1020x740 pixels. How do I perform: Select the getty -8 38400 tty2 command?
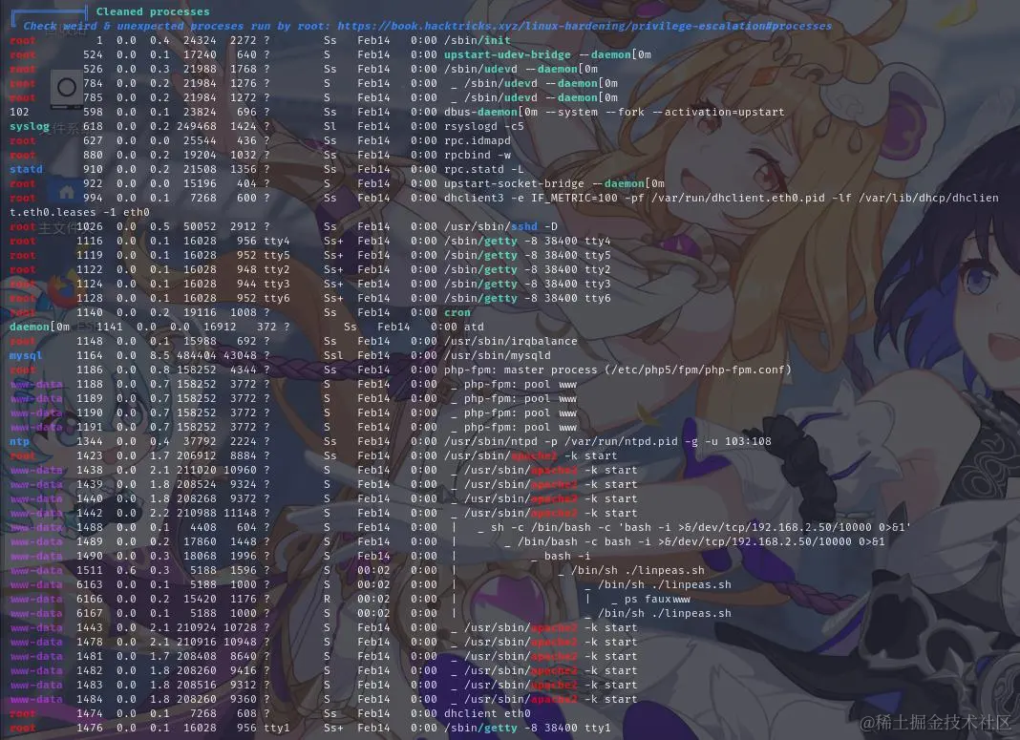(527, 269)
